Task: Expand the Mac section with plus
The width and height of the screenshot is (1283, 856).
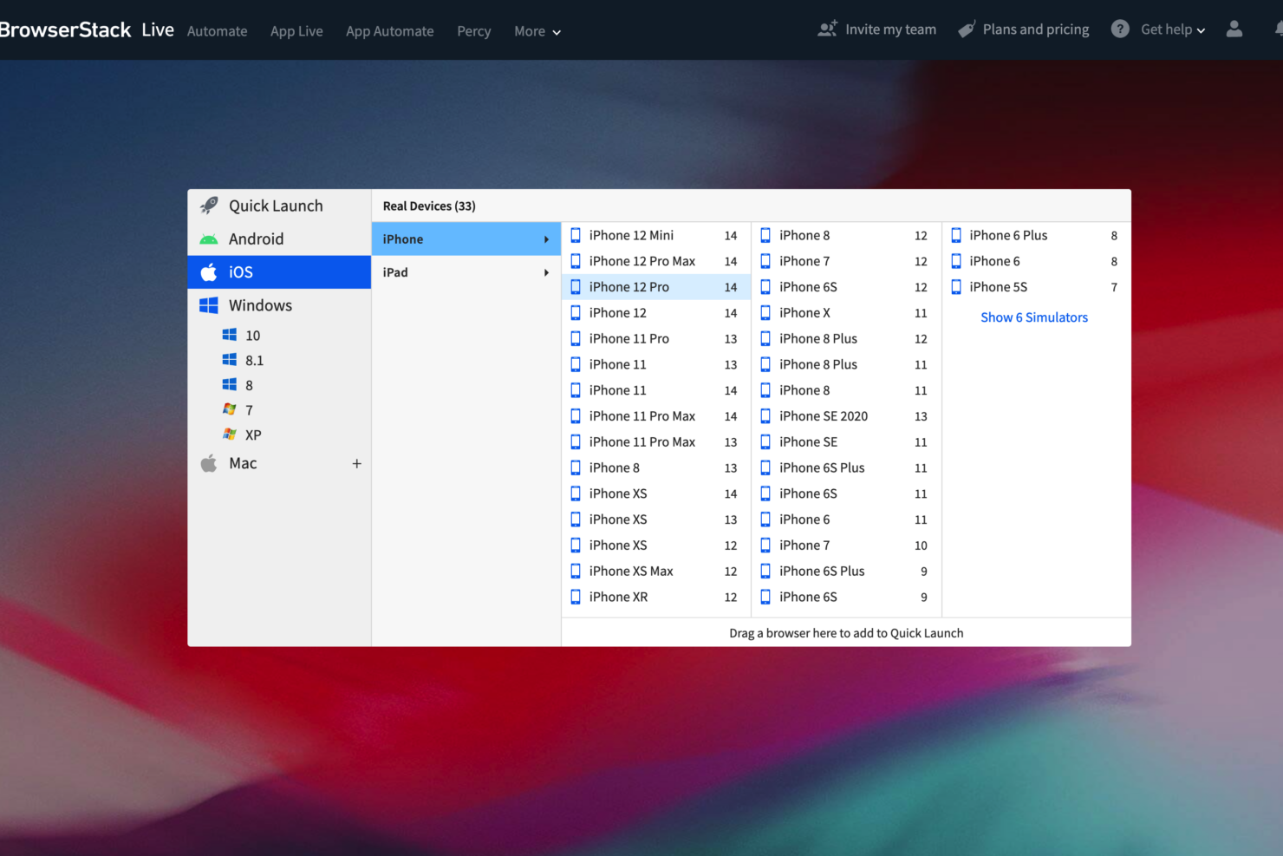Action: click(x=356, y=464)
